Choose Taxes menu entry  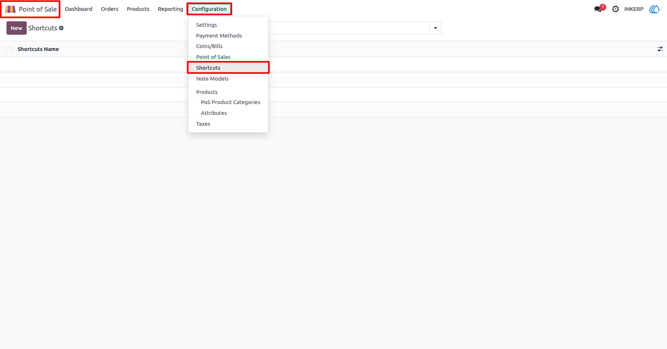tap(228, 124)
